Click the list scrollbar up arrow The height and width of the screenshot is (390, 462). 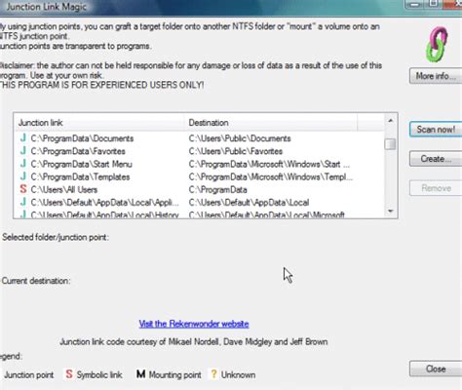coord(391,121)
